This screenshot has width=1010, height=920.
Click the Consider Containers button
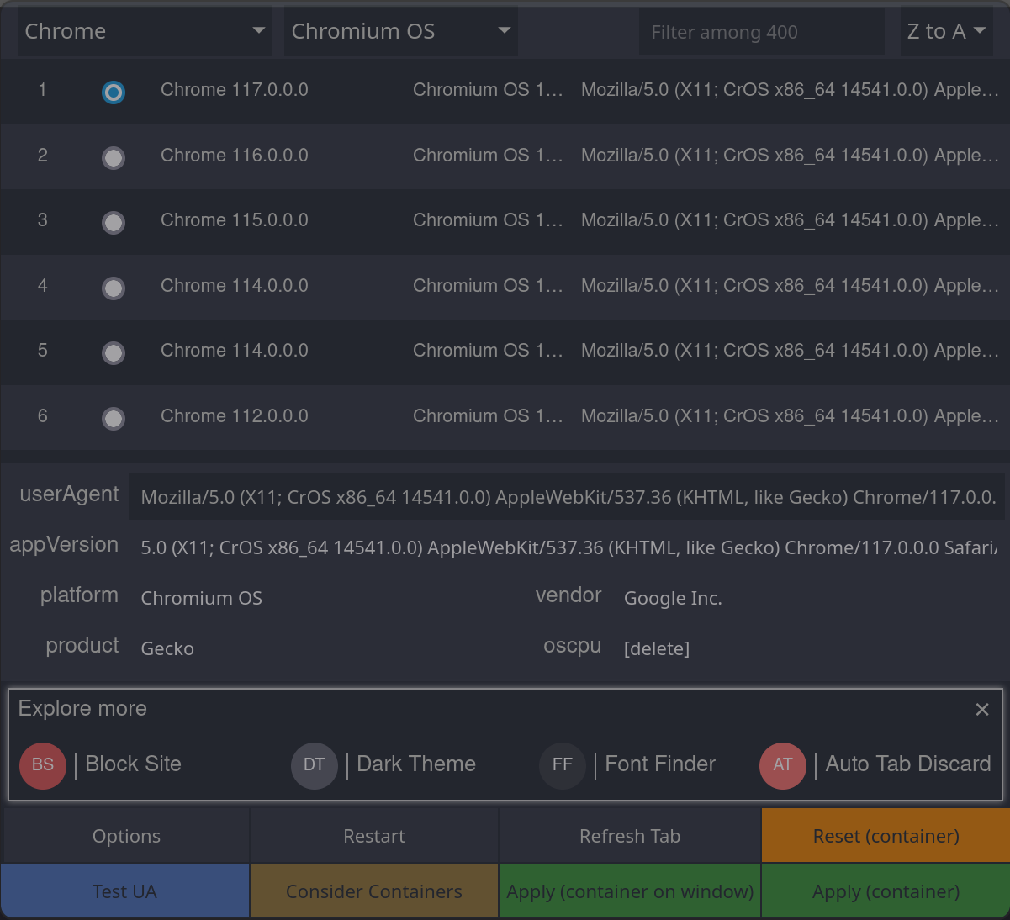click(x=374, y=891)
